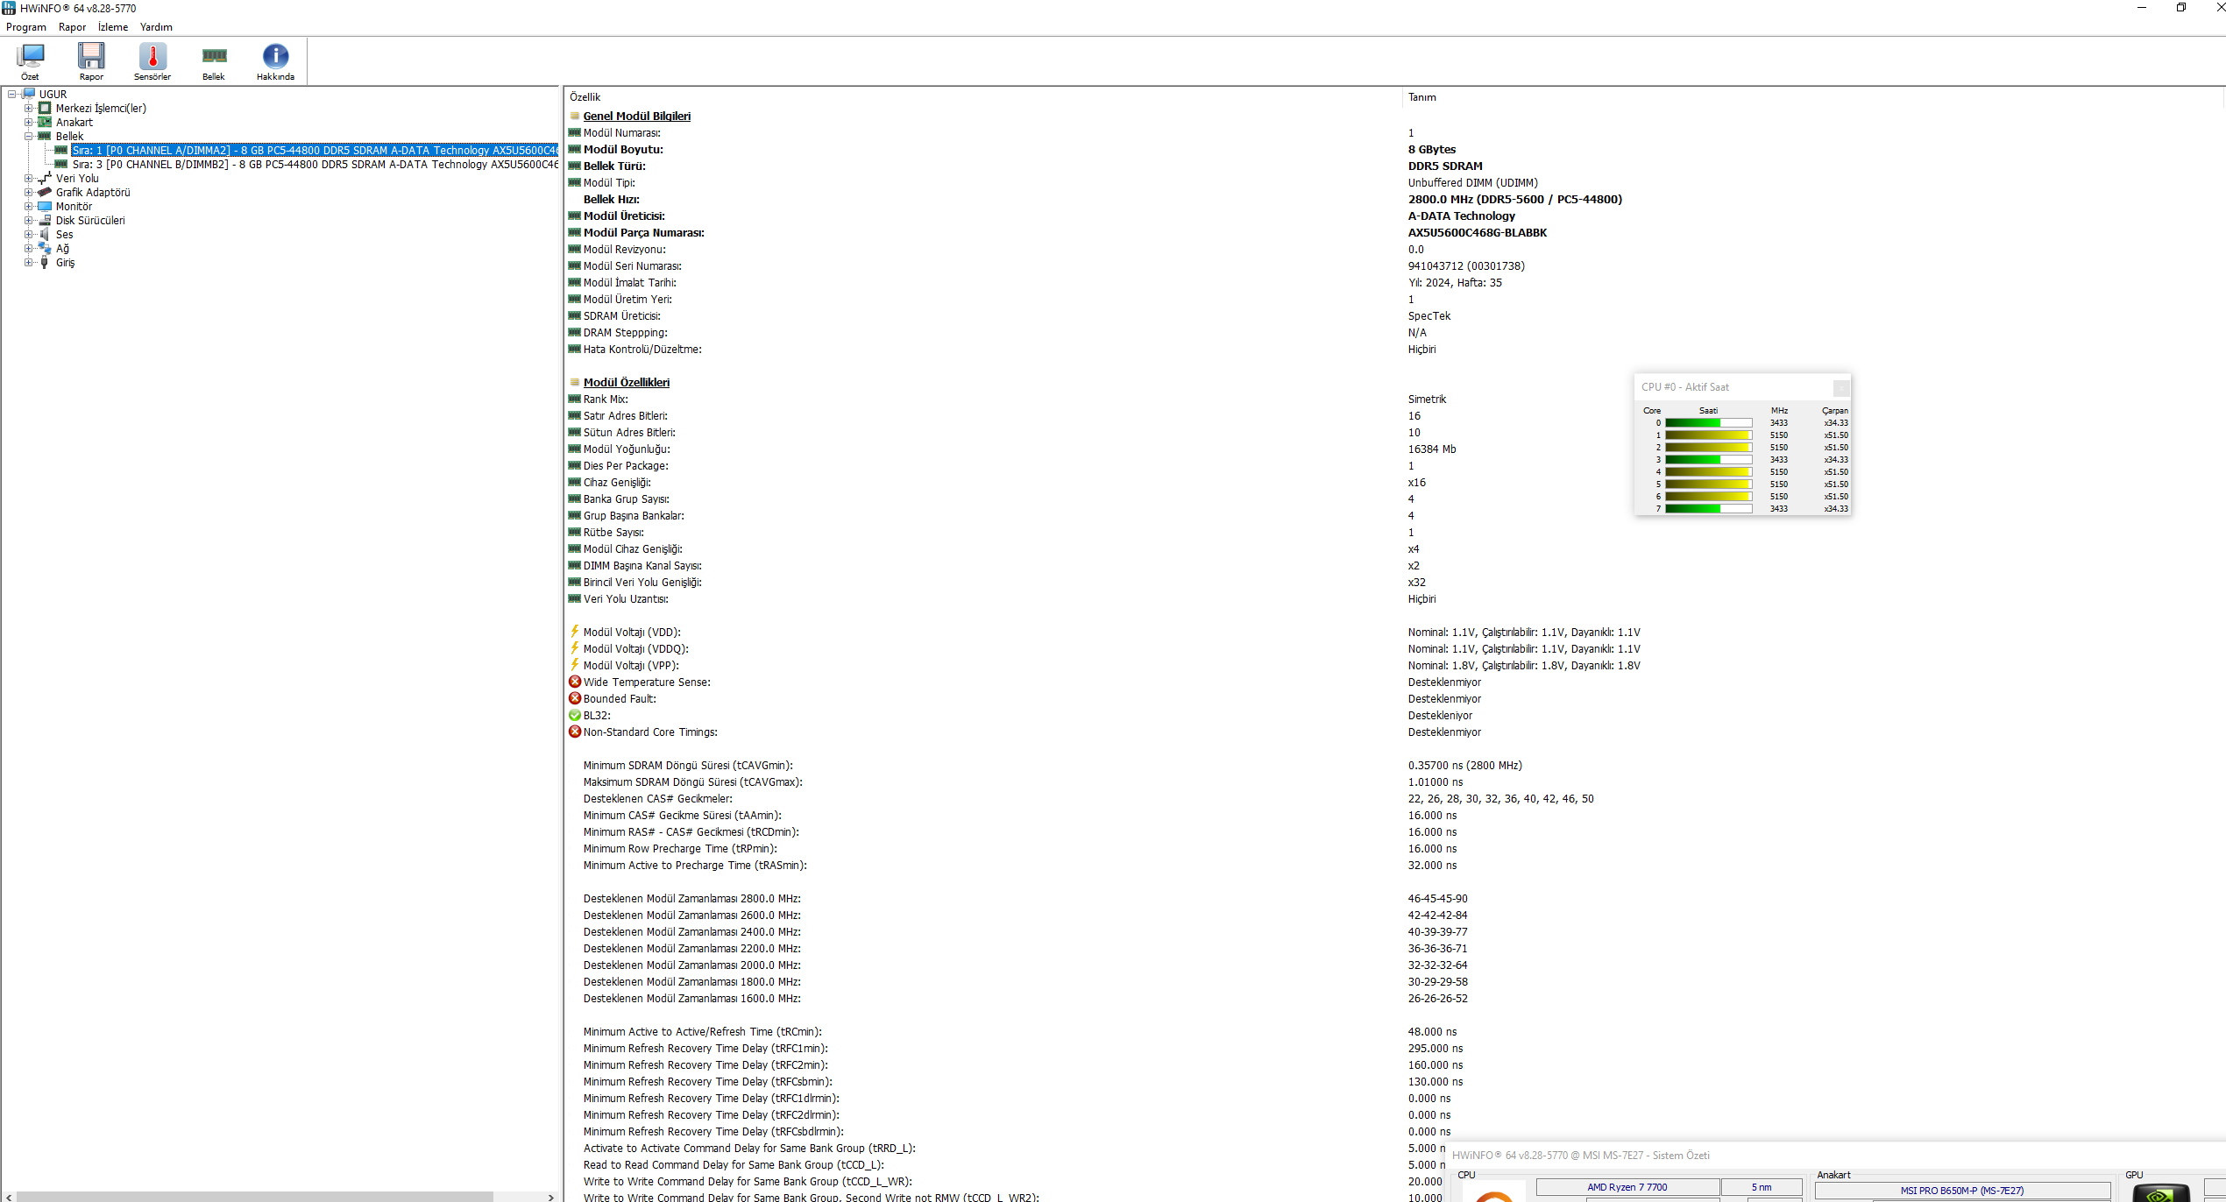Expand the Merkezi İşlemci(ler) node
Viewport: 2226px width, 1202px height.
pos(28,108)
